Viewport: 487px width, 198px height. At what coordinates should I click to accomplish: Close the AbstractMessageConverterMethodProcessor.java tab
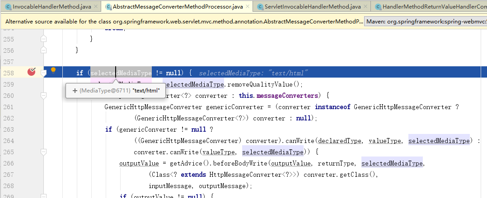(x=247, y=7)
